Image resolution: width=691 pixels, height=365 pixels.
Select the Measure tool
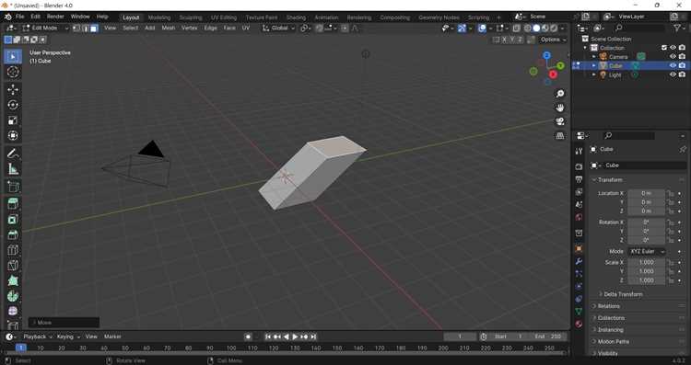click(x=13, y=169)
